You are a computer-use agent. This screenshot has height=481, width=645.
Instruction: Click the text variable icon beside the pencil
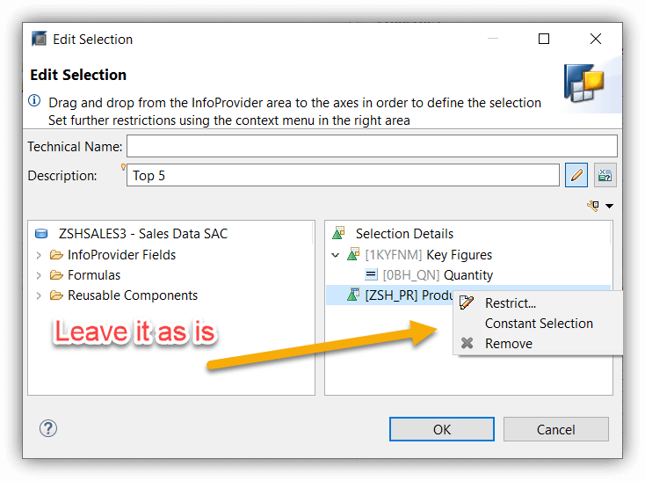click(605, 175)
